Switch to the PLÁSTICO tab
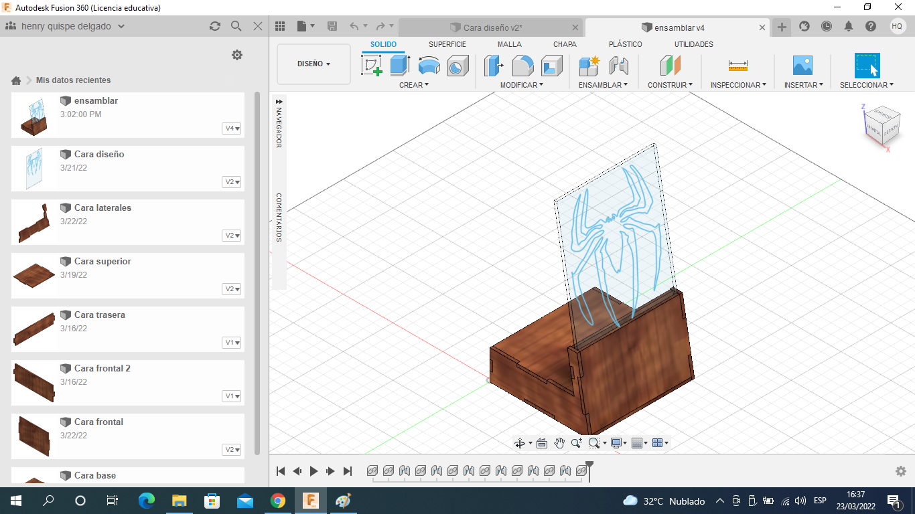Screen dimensions: 915x514 pos(626,44)
